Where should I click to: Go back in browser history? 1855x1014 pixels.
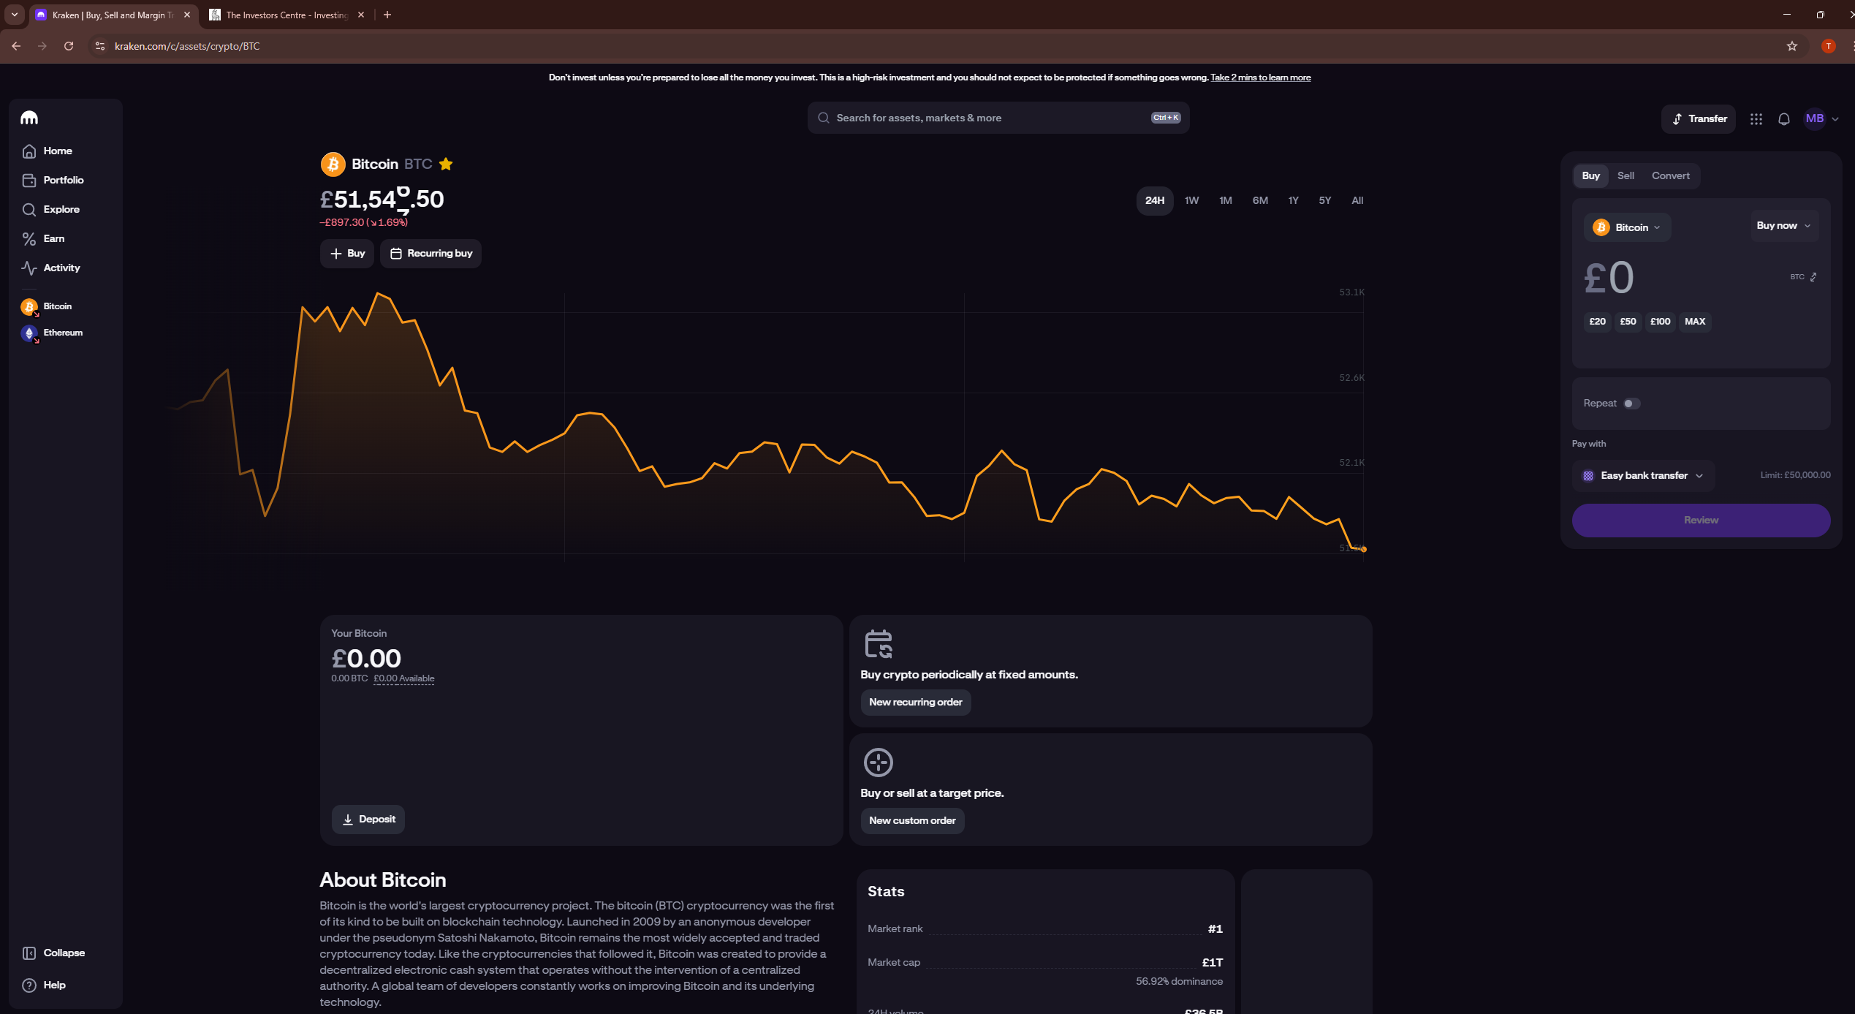click(x=16, y=46)
